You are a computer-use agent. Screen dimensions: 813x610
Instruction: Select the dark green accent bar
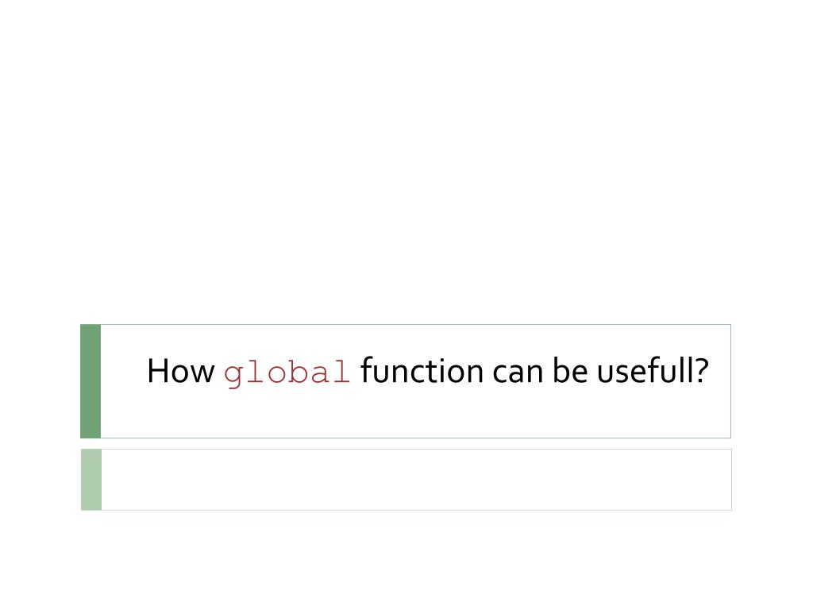click(91, 381)
